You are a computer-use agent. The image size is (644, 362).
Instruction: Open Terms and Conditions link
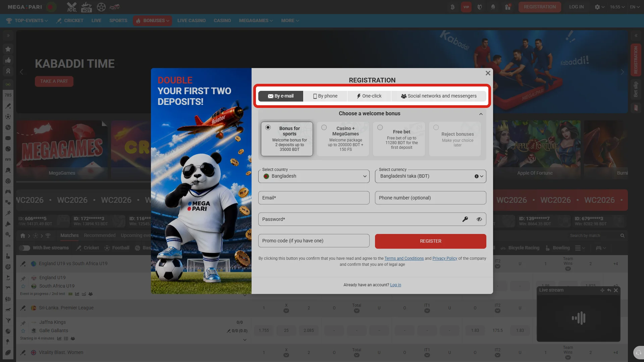click(404, 258)
